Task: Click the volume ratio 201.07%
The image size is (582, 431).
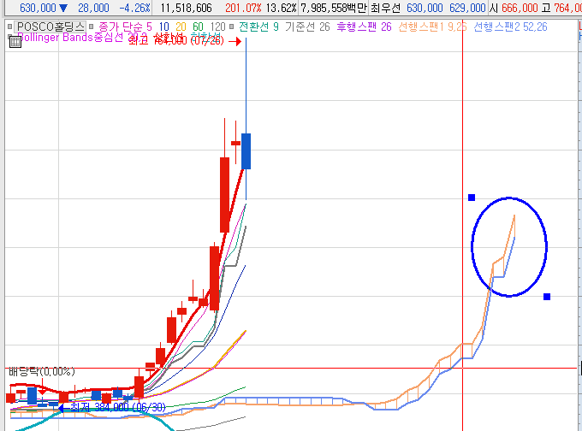Action: [243, 8]
